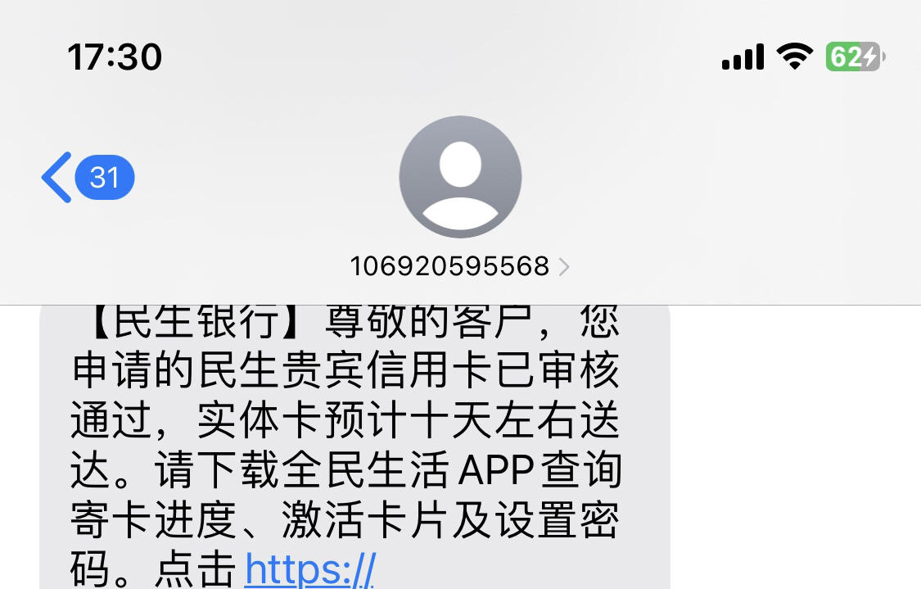Screen dimensions: 921x589
Task: Expand details chevron beside sender number
Action: click(564, 267)
